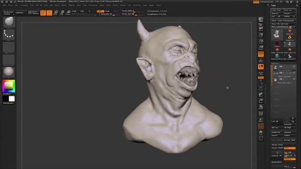Click the Load Tool button

tap(277, 10)
